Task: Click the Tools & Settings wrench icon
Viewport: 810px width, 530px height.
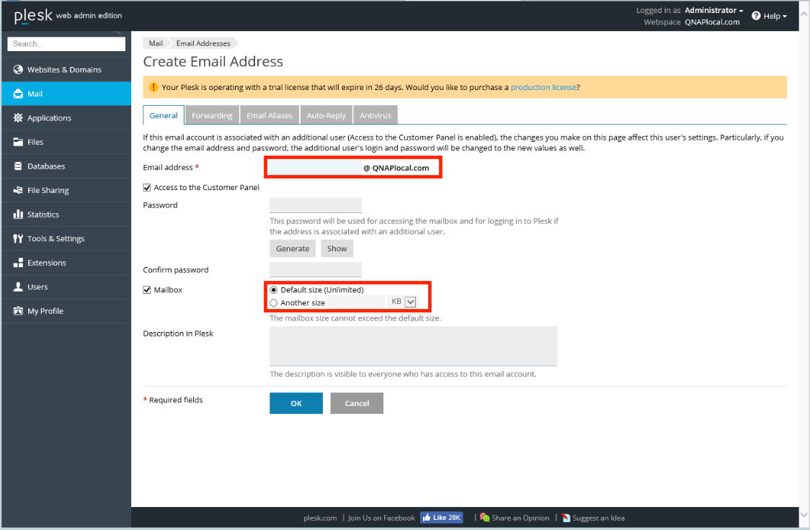Action: click(x=18, y=238)
